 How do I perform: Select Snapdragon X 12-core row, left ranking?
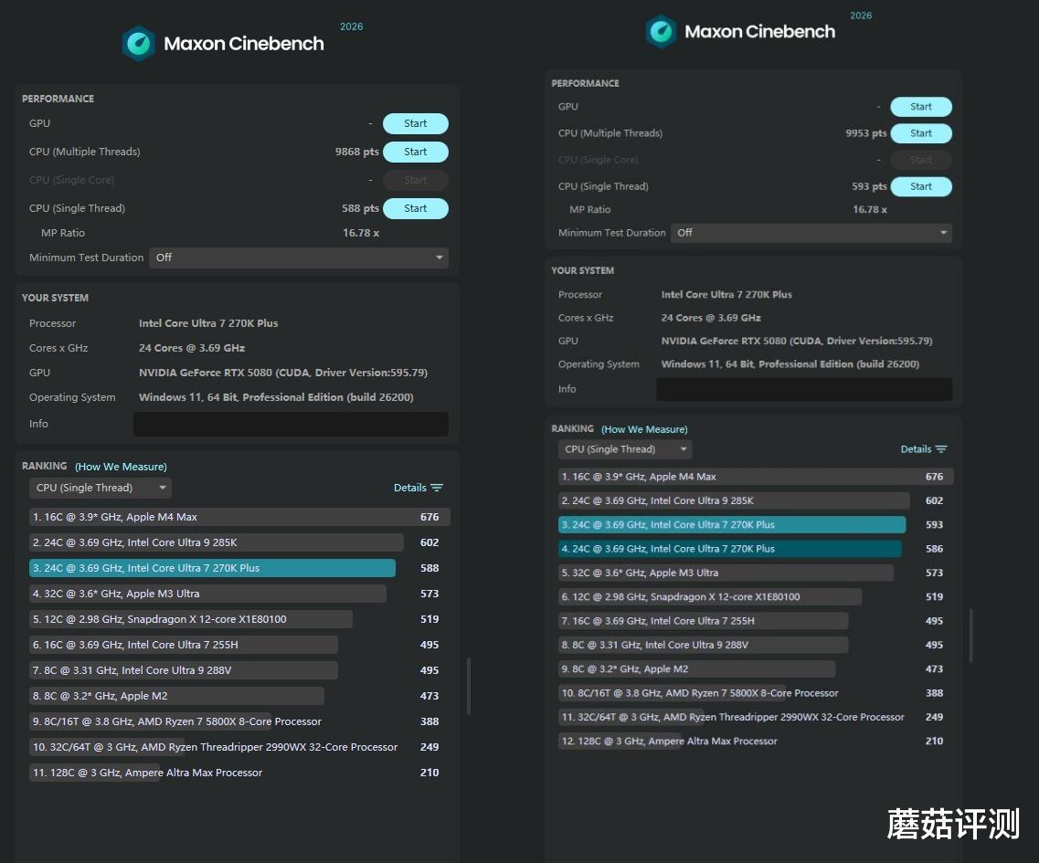click(x=239, y=619)
